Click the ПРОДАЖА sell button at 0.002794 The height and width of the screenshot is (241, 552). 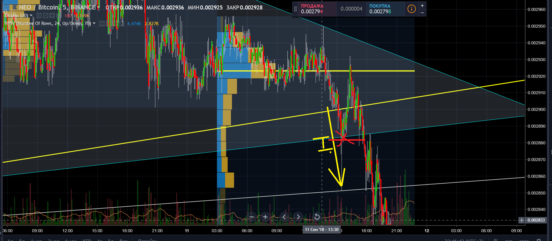coord(317,9)
